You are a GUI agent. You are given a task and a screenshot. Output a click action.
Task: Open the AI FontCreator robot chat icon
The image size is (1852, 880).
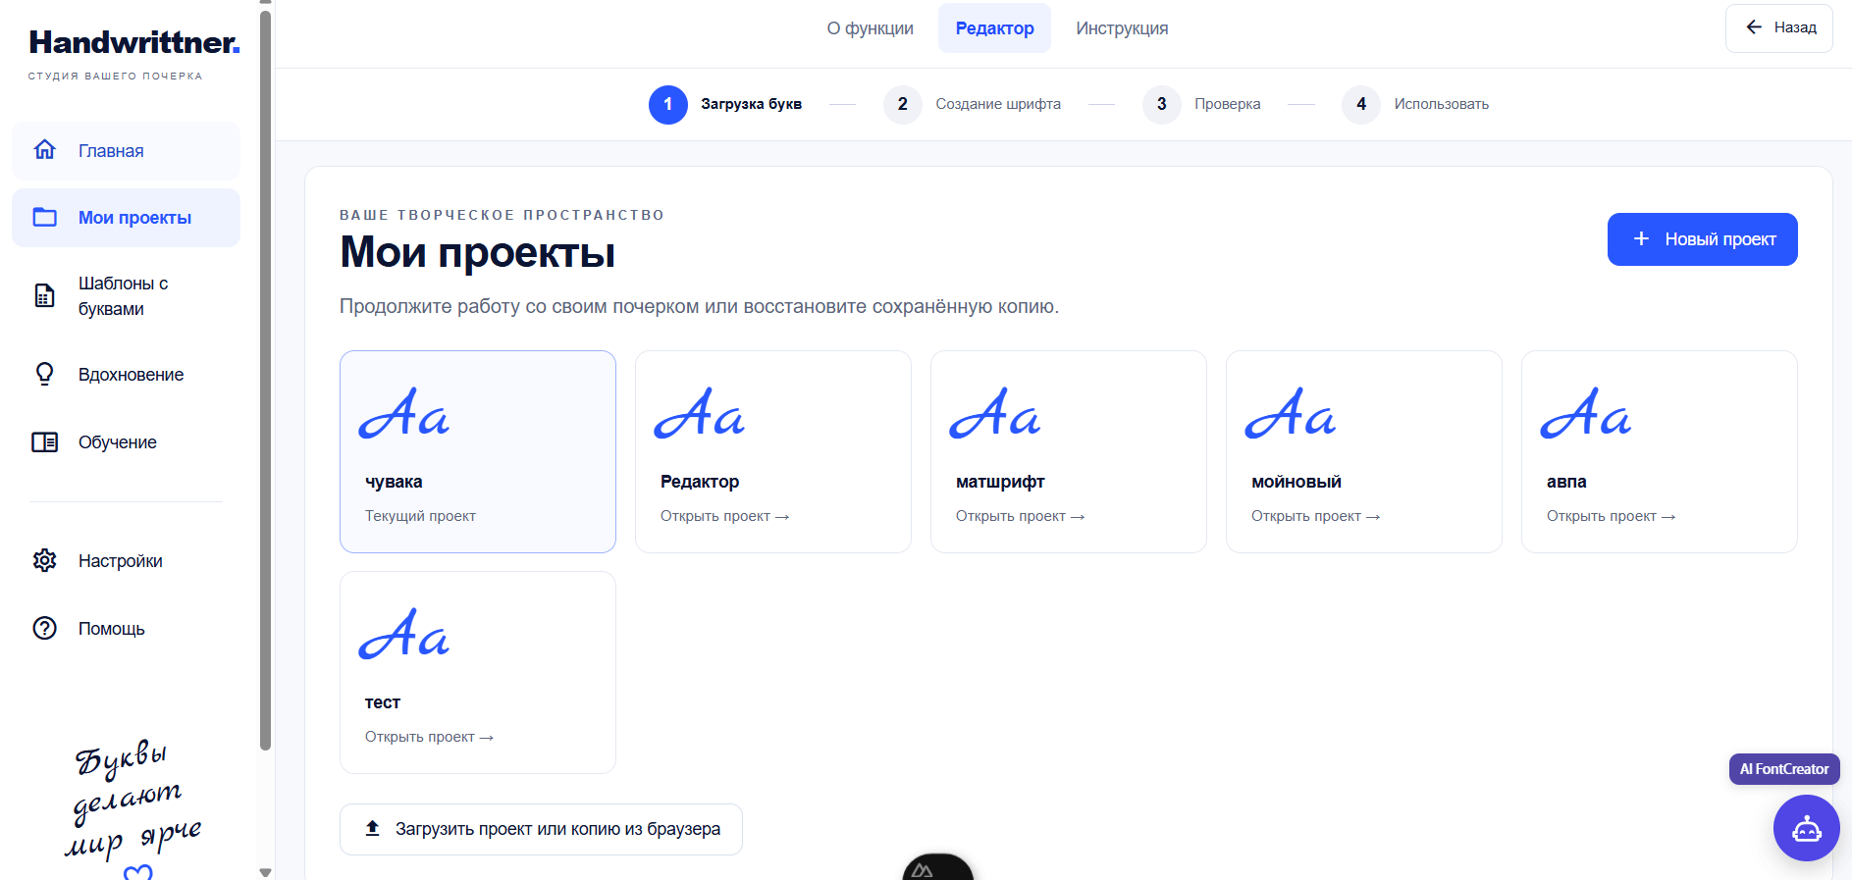click(1806, 828)
